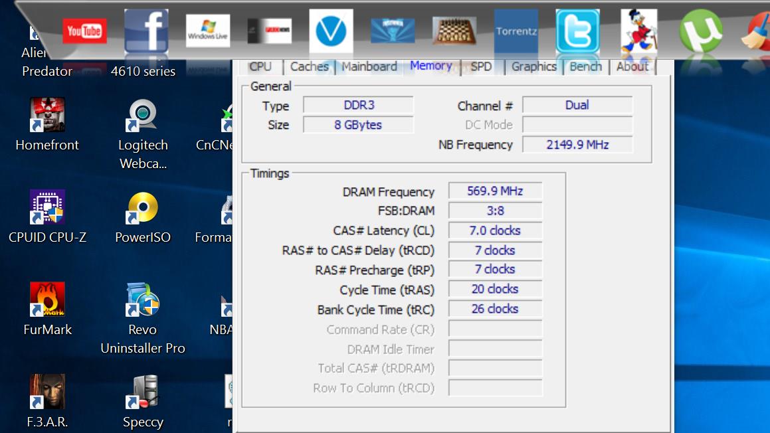Viewport: 770px width, 433px height.
Task: Open the Revo Uninstaller Pro shortcut
Action: tap(143, 318)
